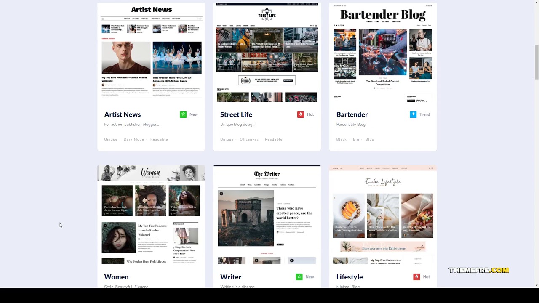This screenshot has width=539, height=303.
Task: Click the Artist News title link
Action: pos(123,114)
